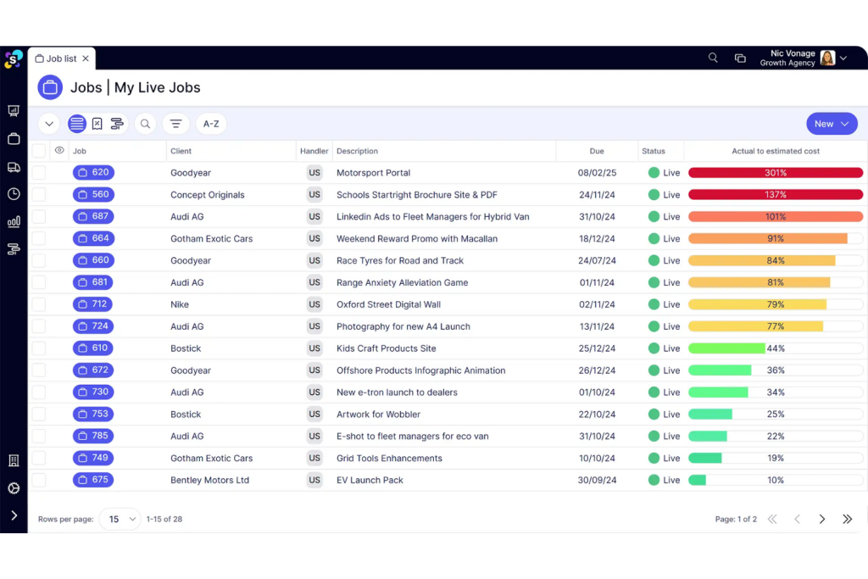Switch to the Job list tab
This screenshot has height=579, width=868.
pos(61,58)
